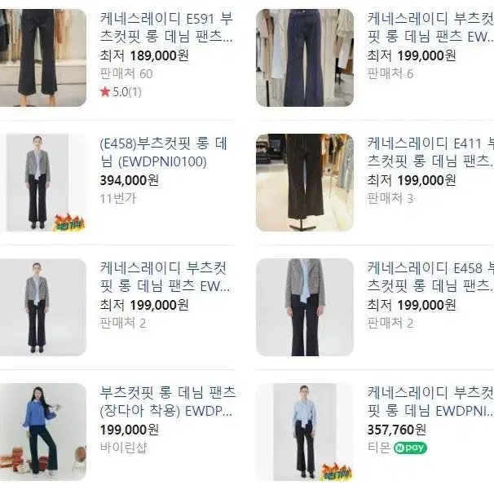Image resolution: width=494 pixels, height=494 pixels.
Task: Open the E591 부츠컷핏 롱 데님 팬츠 title
Action: pyautogui.click(x=166, y=28)
